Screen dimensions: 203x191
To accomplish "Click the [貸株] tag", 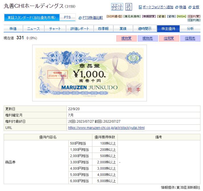I will click(171, 17).
